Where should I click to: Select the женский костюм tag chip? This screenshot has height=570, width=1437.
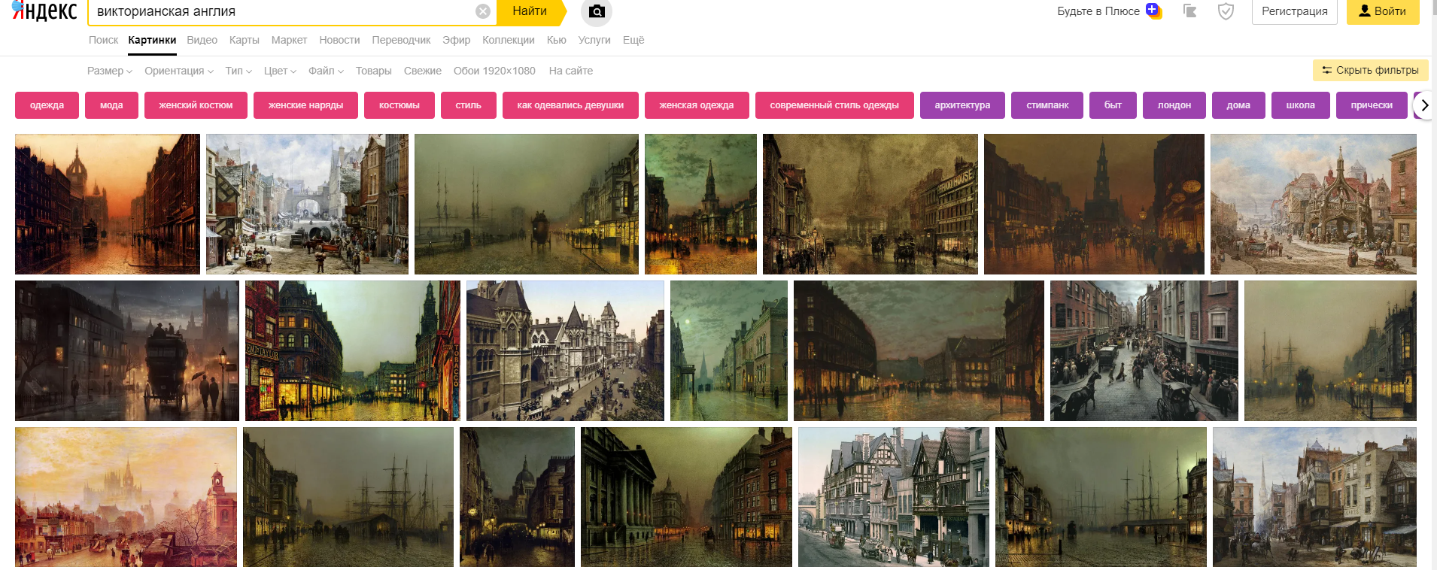point(196,105)
